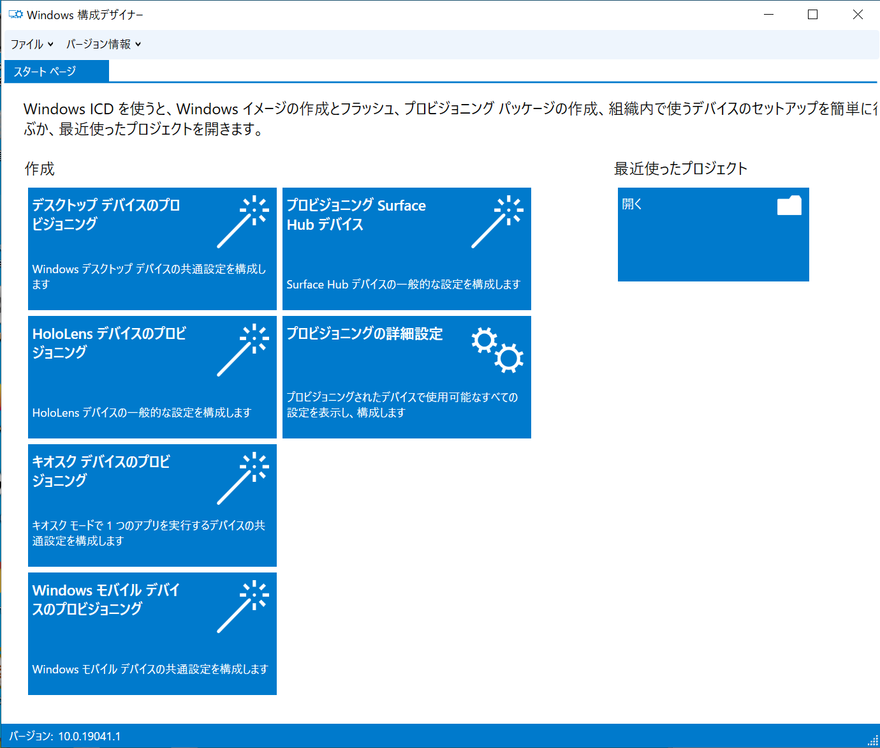Click the プロビジョニングの詳細設定 tile title

click(x=365, y=334)
